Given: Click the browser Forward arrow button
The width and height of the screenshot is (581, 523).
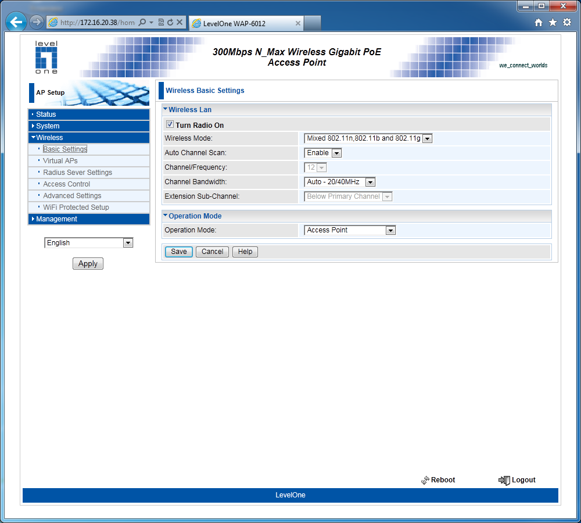Looking at the screenshot, I should [x=36, y=22].
